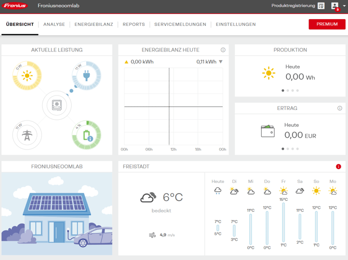The image size is (348, 260).
Task: Switch to the Analyse tab
Action: click(54, 24)
